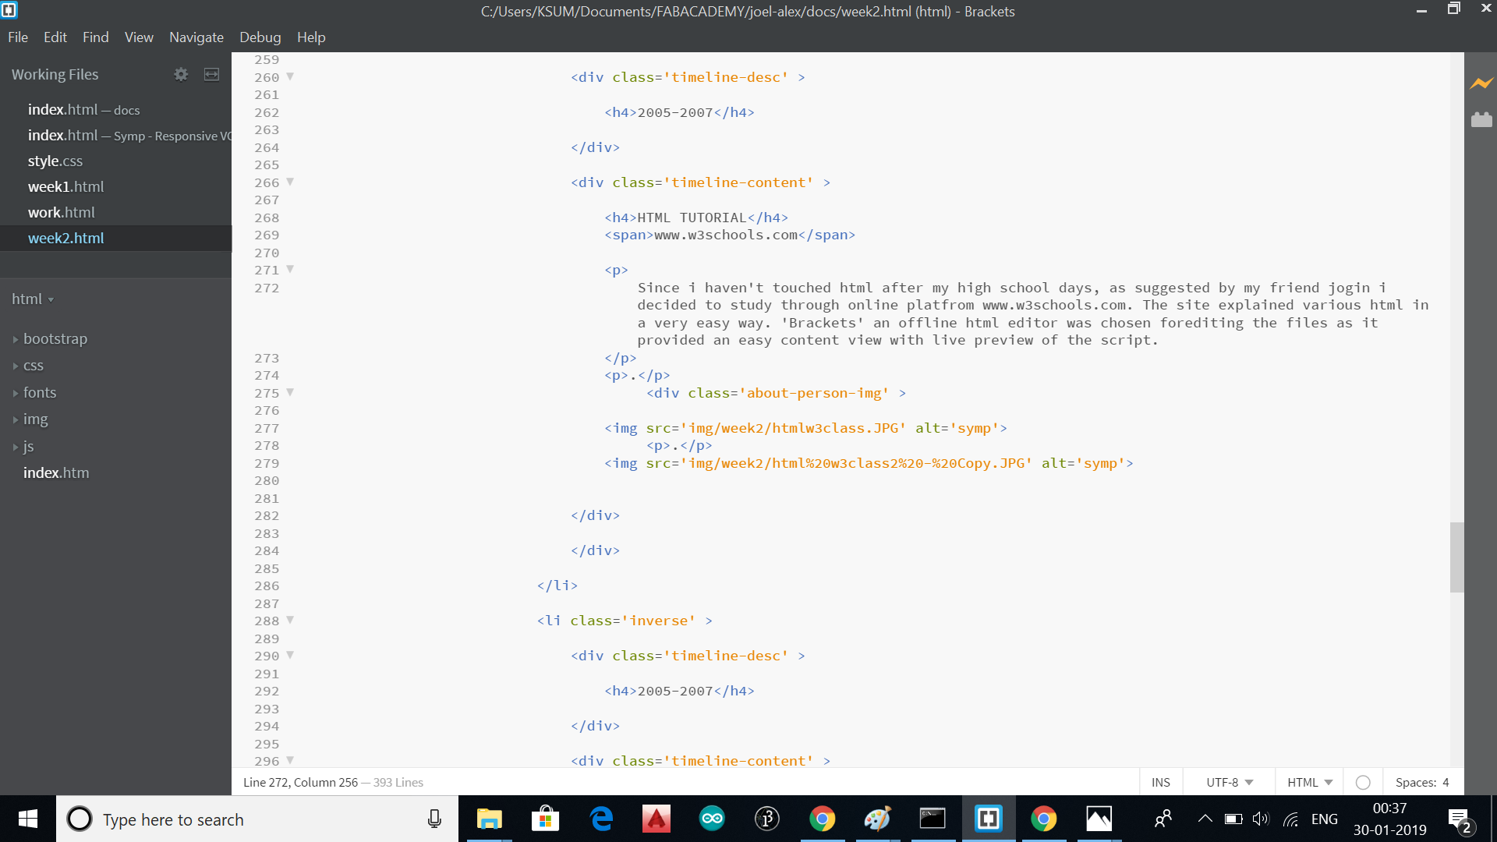Open the html project folder dropdown
Viewport: 1497px width, 842px height.
[x=33, y=299]
